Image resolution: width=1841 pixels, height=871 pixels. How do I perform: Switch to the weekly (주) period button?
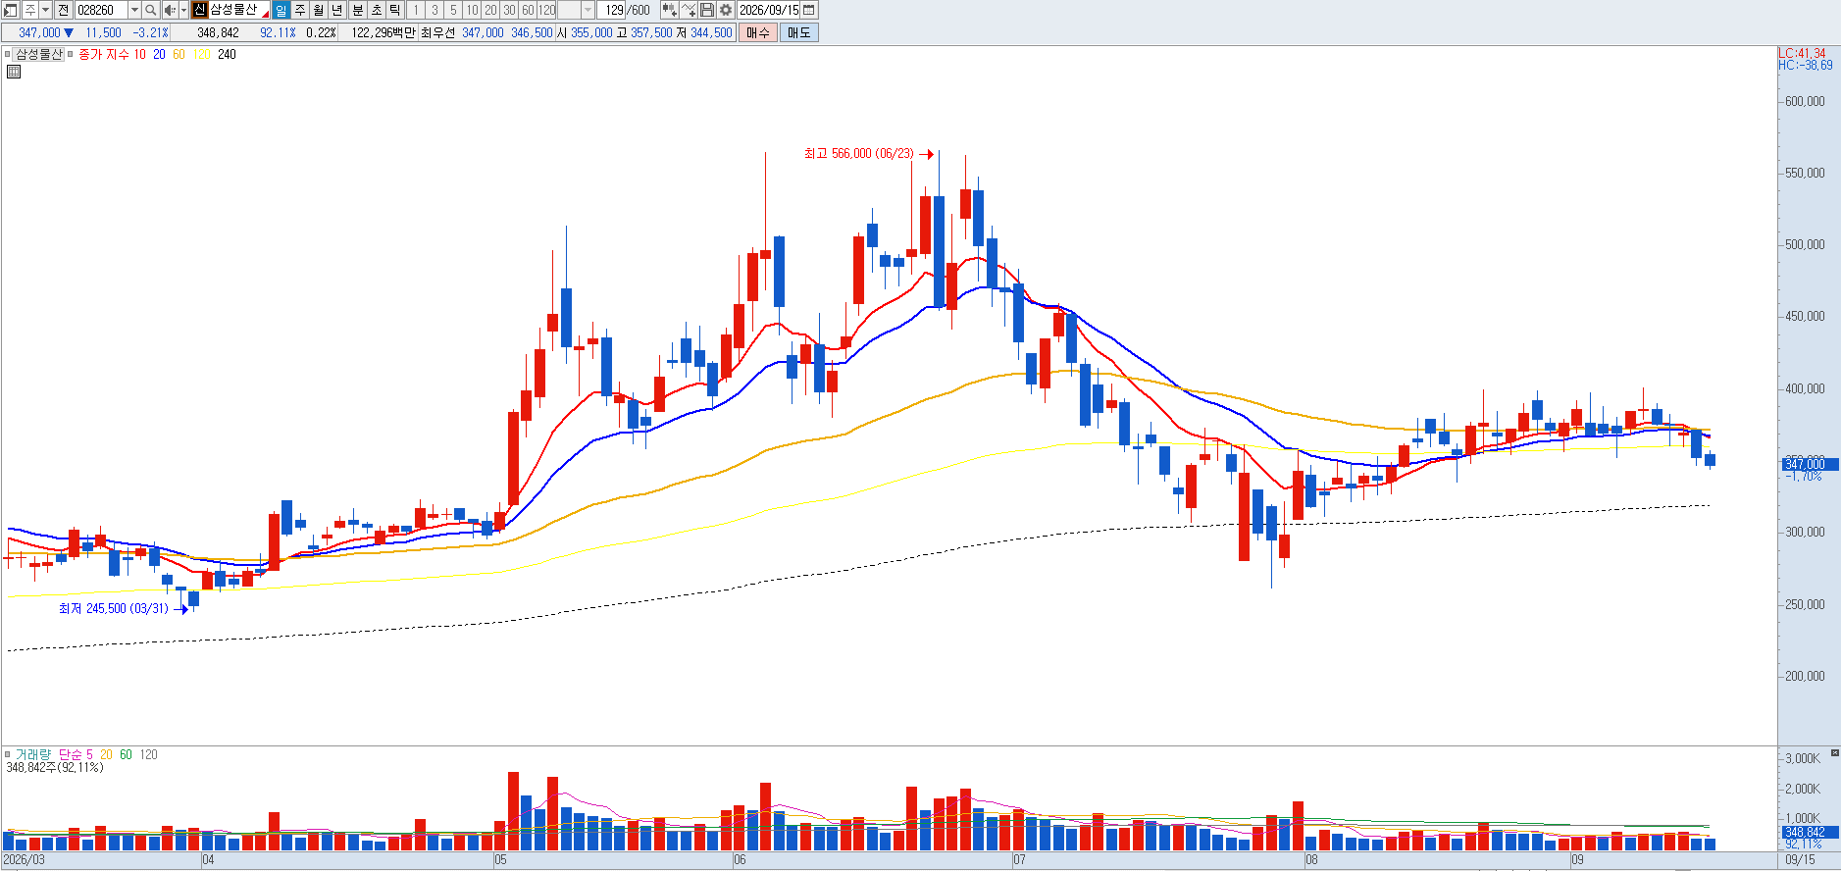click(x=300, y=10)
